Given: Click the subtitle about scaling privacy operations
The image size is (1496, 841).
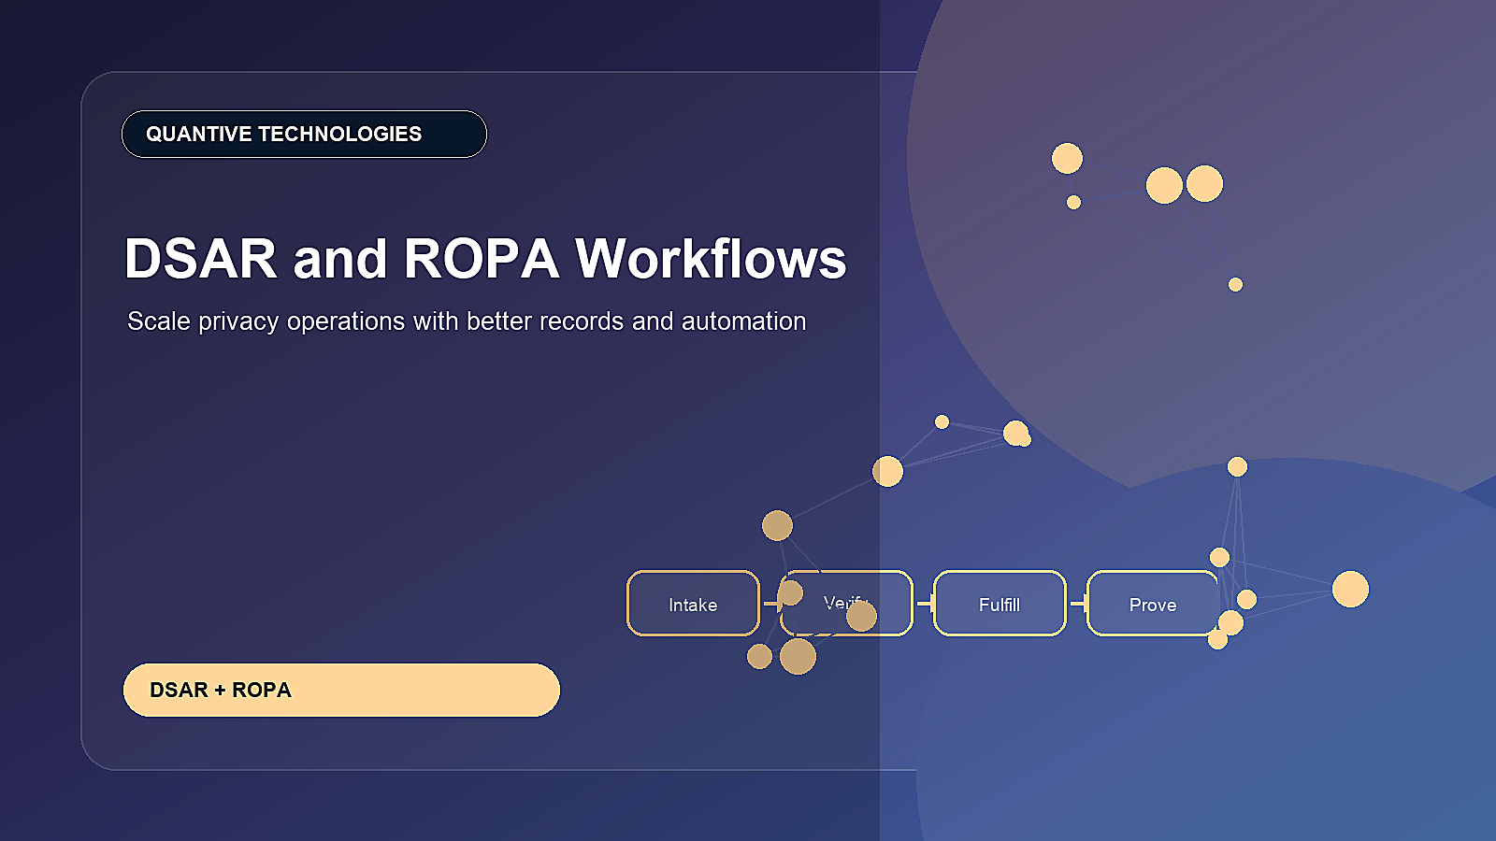Looking at the screenshot, I should (x=467, y=321).
